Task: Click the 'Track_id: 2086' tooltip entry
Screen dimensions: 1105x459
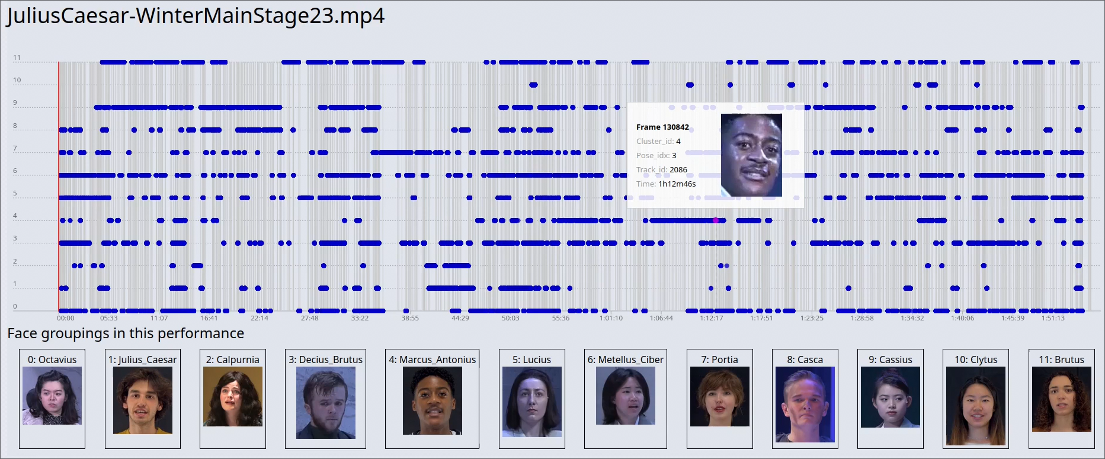Action: [x=662, y=170]
